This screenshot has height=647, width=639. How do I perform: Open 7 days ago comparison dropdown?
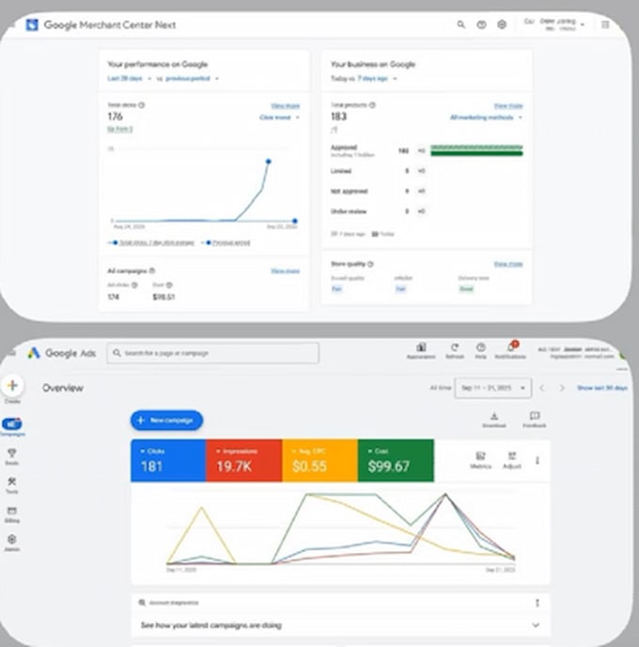(377, 78)
